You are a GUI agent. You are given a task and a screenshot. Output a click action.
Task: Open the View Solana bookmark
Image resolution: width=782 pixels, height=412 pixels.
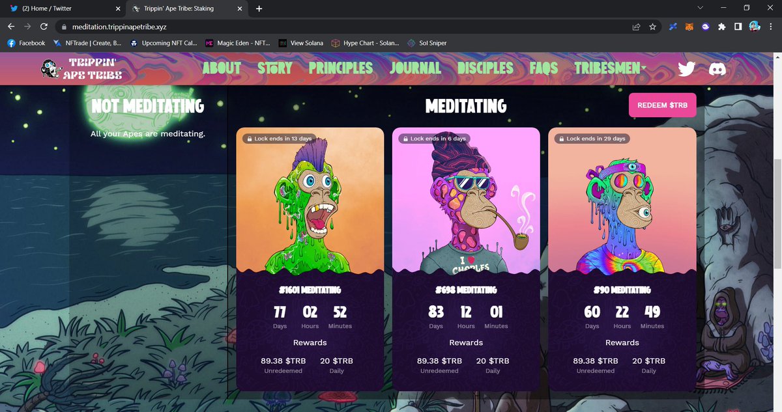301,43
